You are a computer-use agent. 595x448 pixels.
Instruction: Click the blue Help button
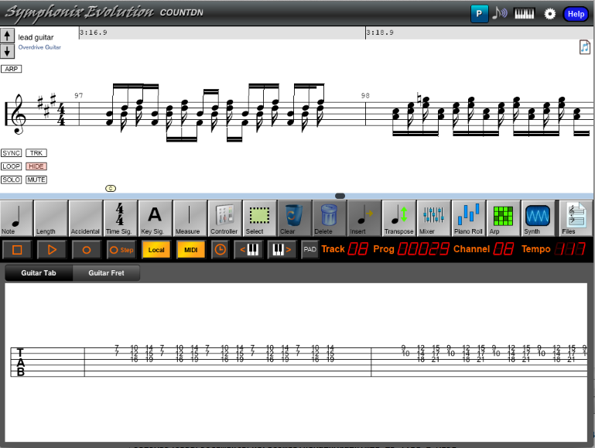576,14
